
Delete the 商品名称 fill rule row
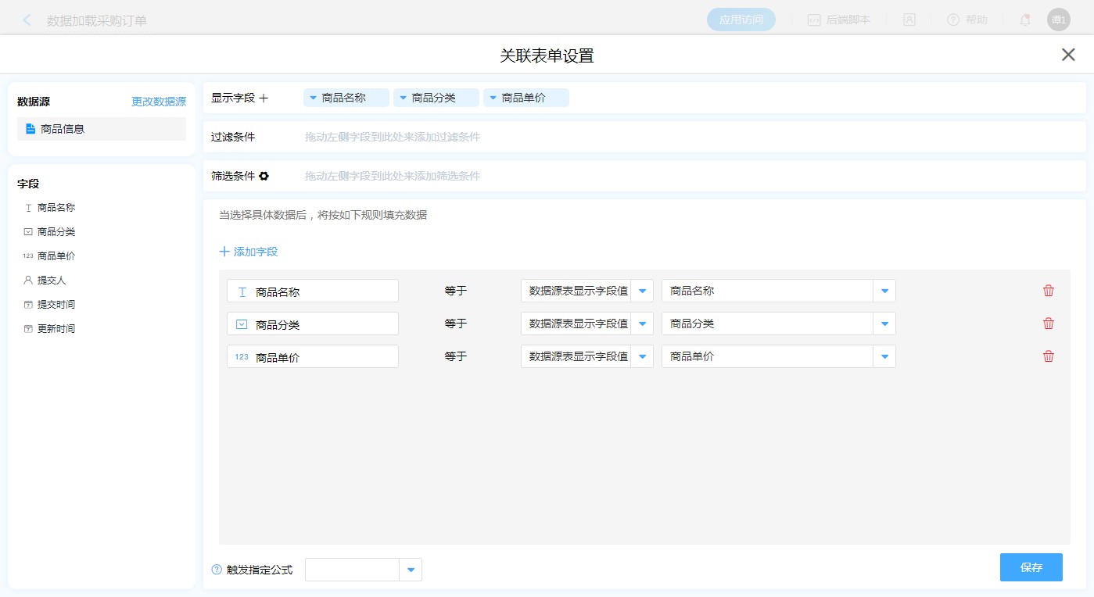[x=1049, y=291]
